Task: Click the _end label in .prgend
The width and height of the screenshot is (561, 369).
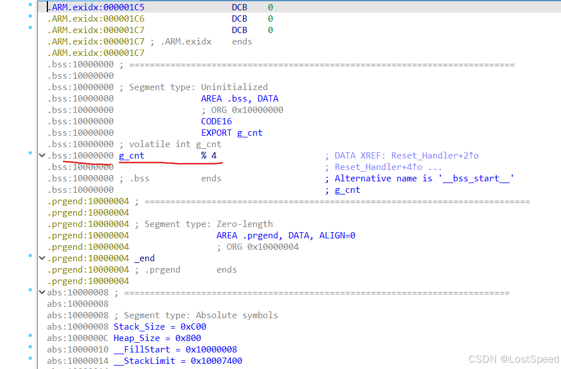Action: point(145,258)
